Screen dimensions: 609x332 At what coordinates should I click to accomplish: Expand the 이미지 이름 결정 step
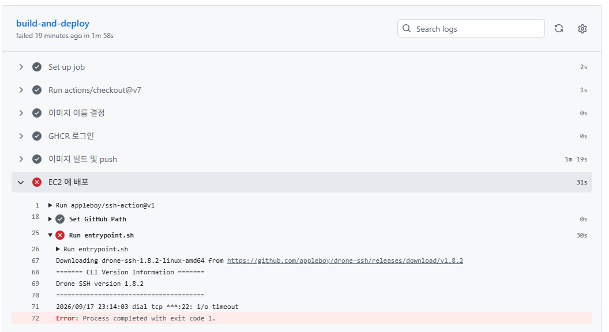21,113
